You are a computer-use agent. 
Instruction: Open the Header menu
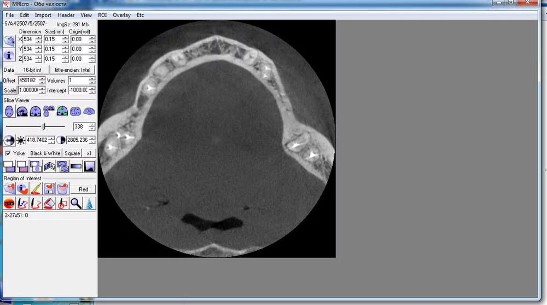[66, 15]
